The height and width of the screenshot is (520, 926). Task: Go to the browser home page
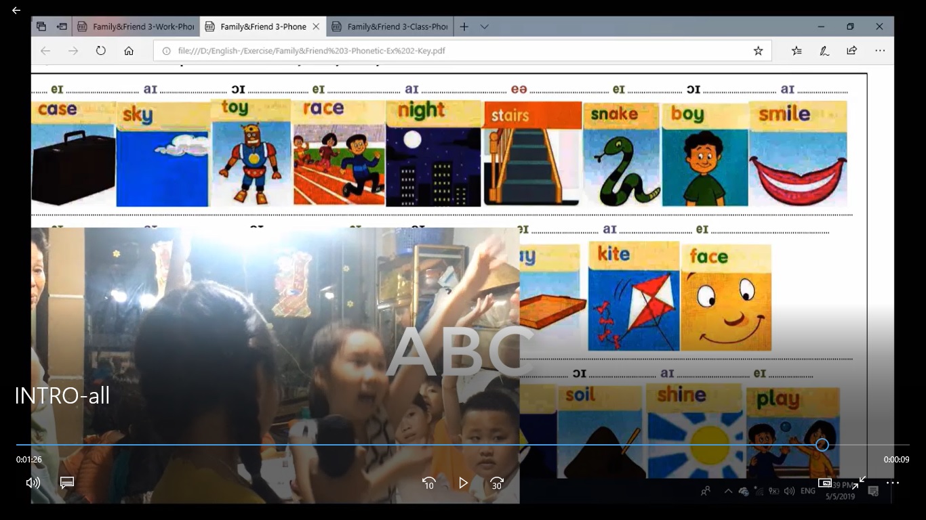[x=129, y=51]
